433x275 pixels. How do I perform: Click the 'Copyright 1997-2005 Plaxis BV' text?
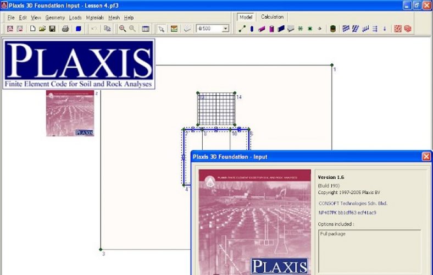349,193
